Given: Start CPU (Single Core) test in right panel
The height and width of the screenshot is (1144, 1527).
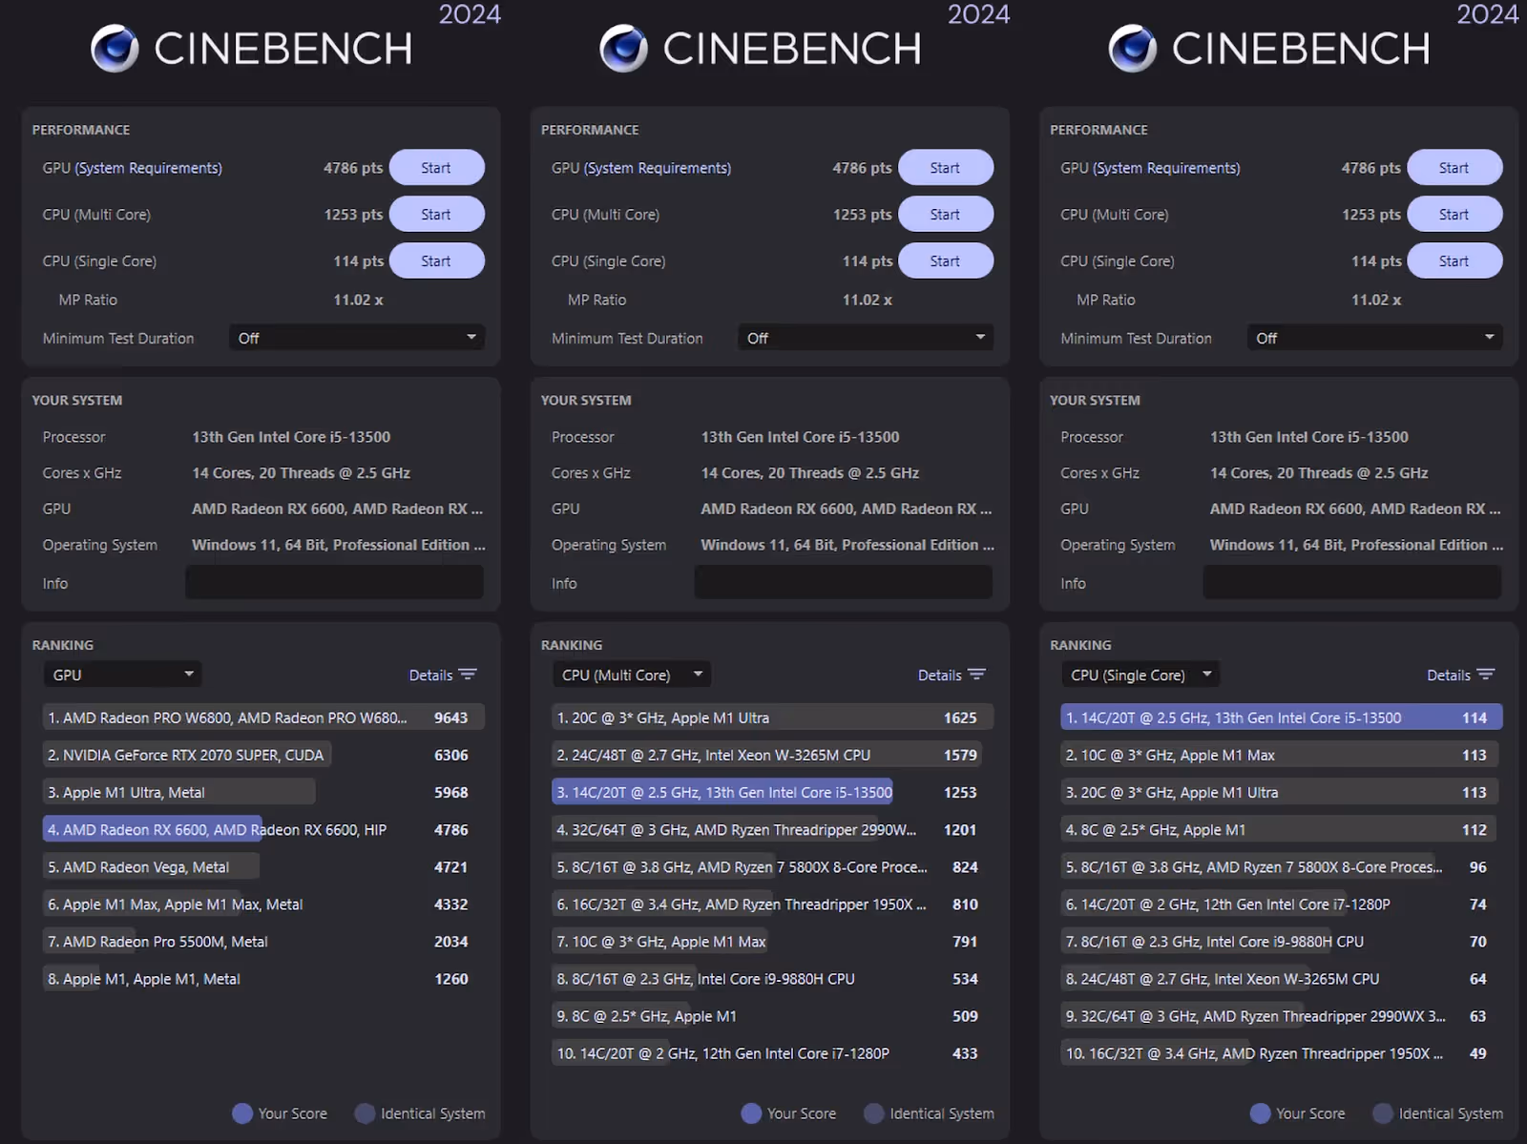Looking at the screenshot, I should click(x=1455, y=261).
